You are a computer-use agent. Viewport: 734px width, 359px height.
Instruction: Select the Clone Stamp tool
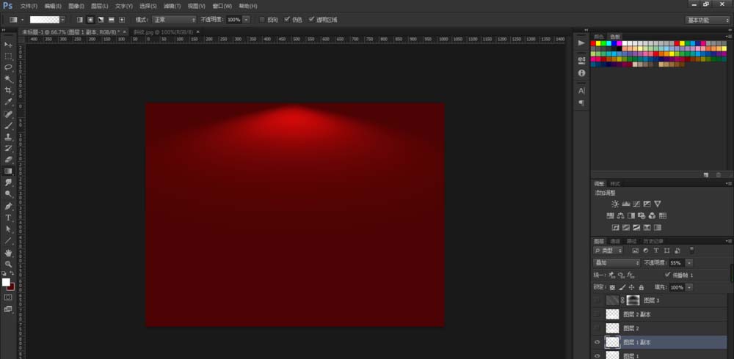coord(8,137)
